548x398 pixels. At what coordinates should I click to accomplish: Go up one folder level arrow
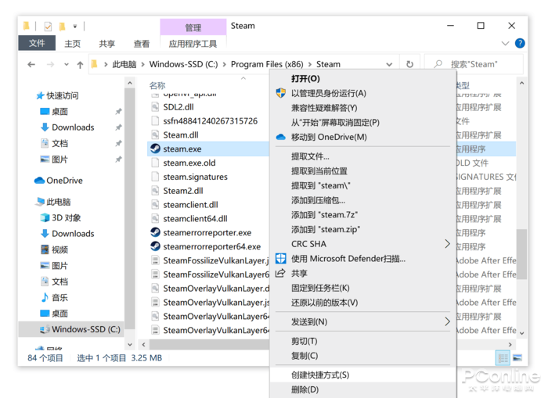[x=80, y=65]
